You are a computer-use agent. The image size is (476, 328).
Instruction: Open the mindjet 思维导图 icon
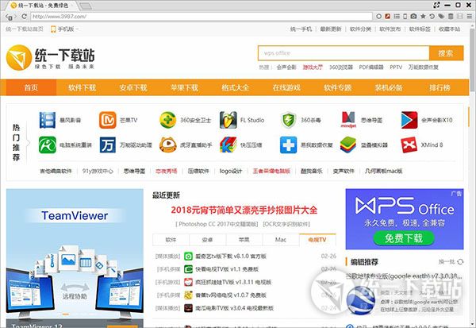click(348, 120)
